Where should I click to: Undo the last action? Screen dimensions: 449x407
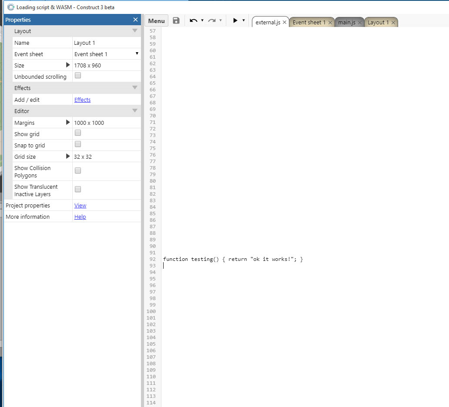click(193, 20)
